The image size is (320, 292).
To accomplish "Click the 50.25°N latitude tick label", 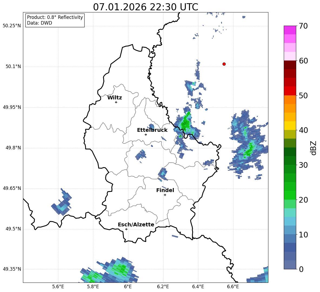I will coord(12,26).
